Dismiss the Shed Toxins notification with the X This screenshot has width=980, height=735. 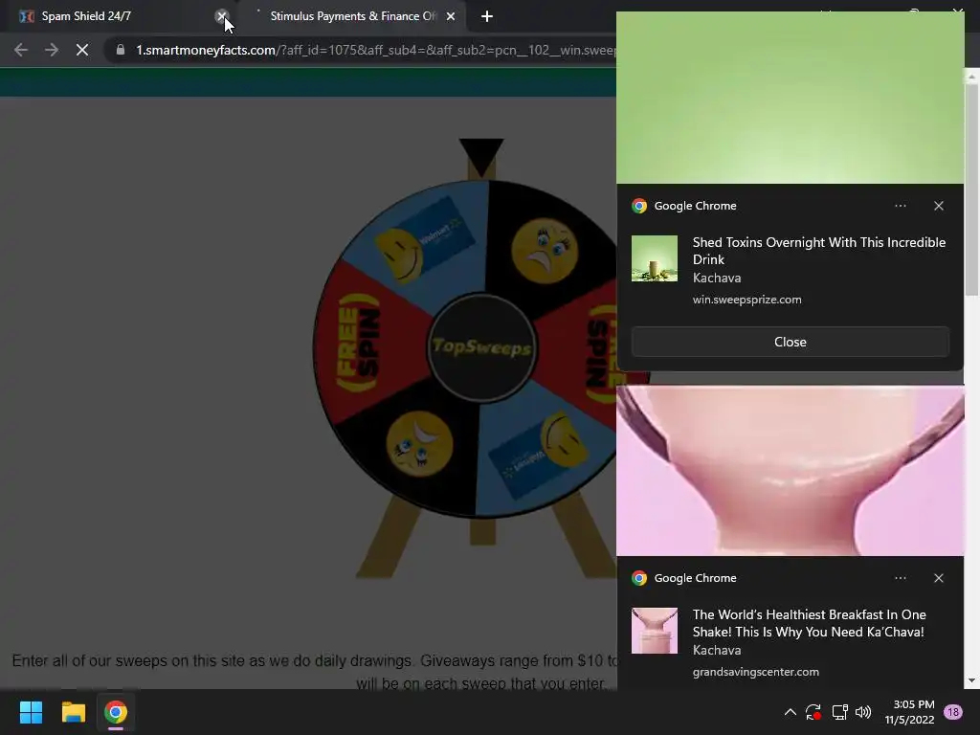pos(938,206)
